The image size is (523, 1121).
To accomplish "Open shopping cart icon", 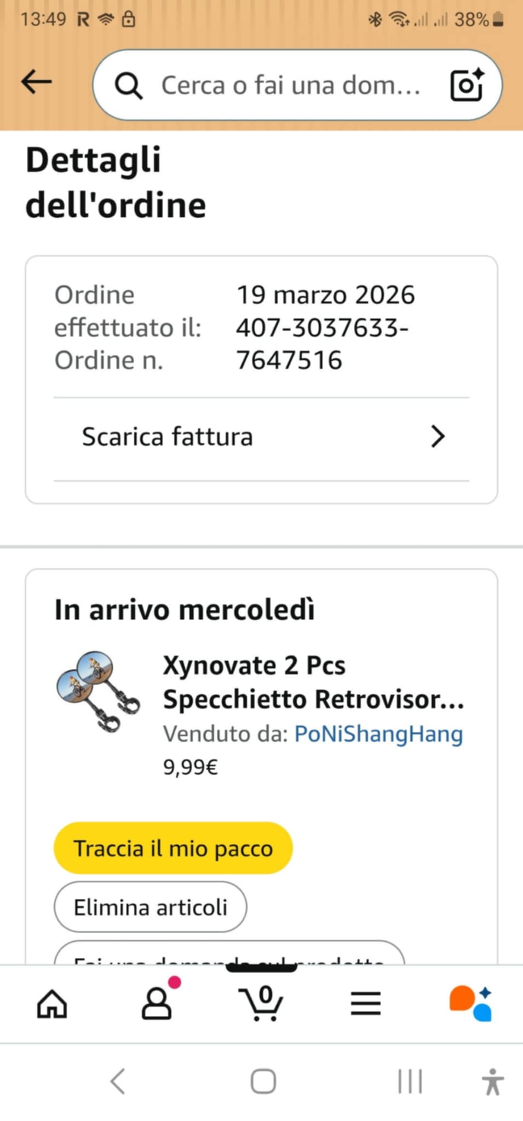I will point(261,1004).
